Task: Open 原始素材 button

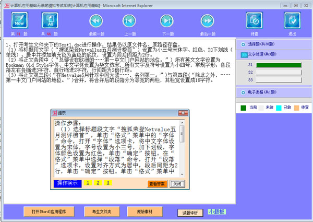Action: coord(145,212)
